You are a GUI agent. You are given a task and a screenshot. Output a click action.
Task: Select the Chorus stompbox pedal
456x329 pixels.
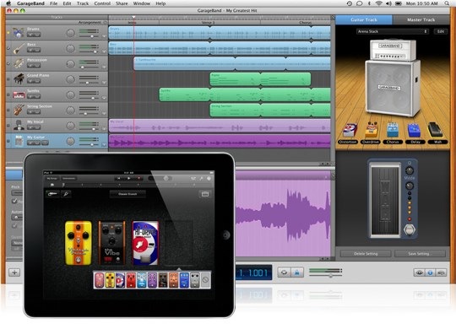pos(393,130)
